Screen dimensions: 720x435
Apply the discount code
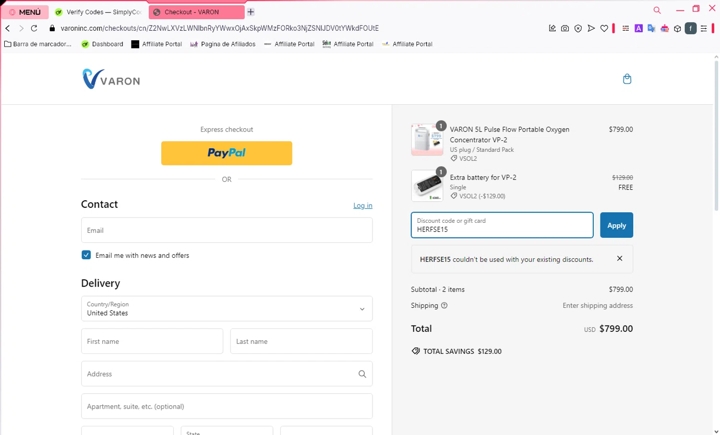coord(616,225)
